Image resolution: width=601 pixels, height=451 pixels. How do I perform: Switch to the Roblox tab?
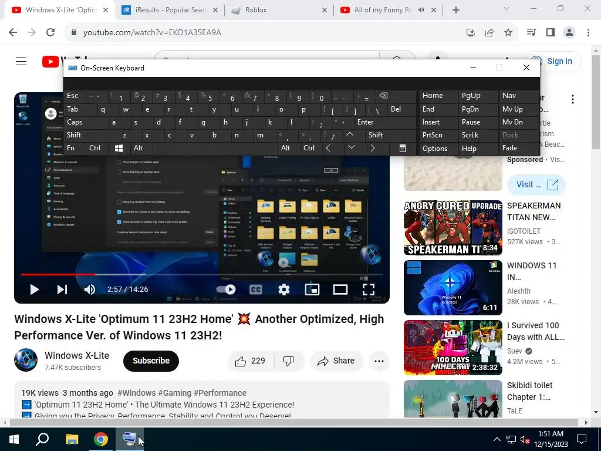(x=279, y=10)
